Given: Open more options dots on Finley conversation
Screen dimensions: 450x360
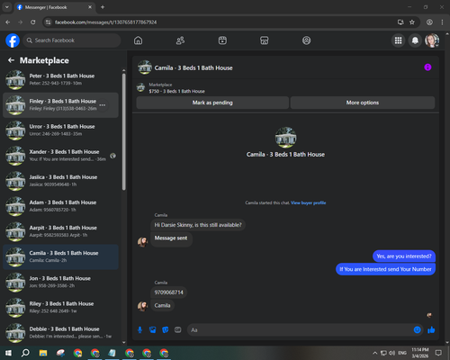Looking at the screenshot, I should point(103,105).
